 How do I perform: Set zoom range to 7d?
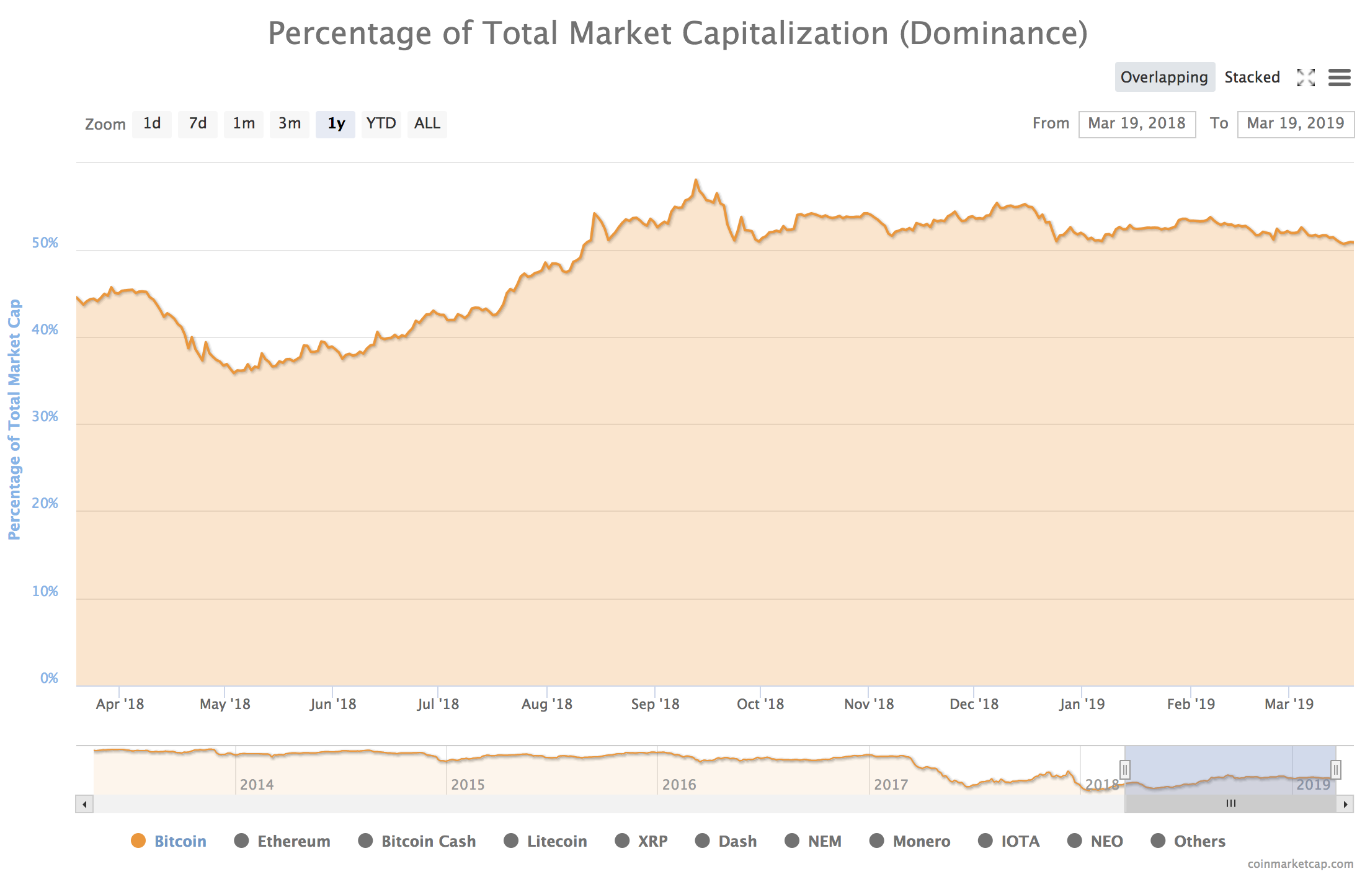198,124
